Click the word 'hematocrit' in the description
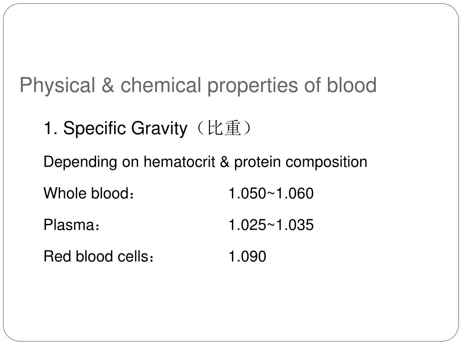Screen dimensions: 462x346 (179, 162)
